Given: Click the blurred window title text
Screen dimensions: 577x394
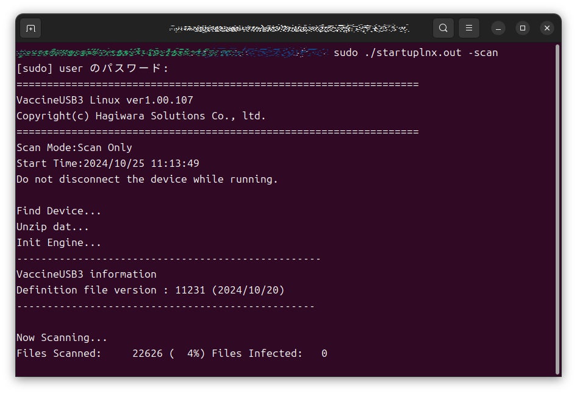Looking at the screenshot, I should pos(289,28).
